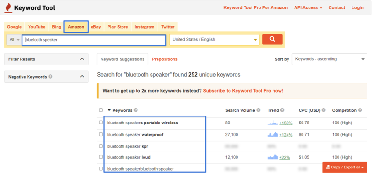This screenshot has height=174, width=374.
Task: Switch to the Twitter tab
Action: [x=168, y=27]
